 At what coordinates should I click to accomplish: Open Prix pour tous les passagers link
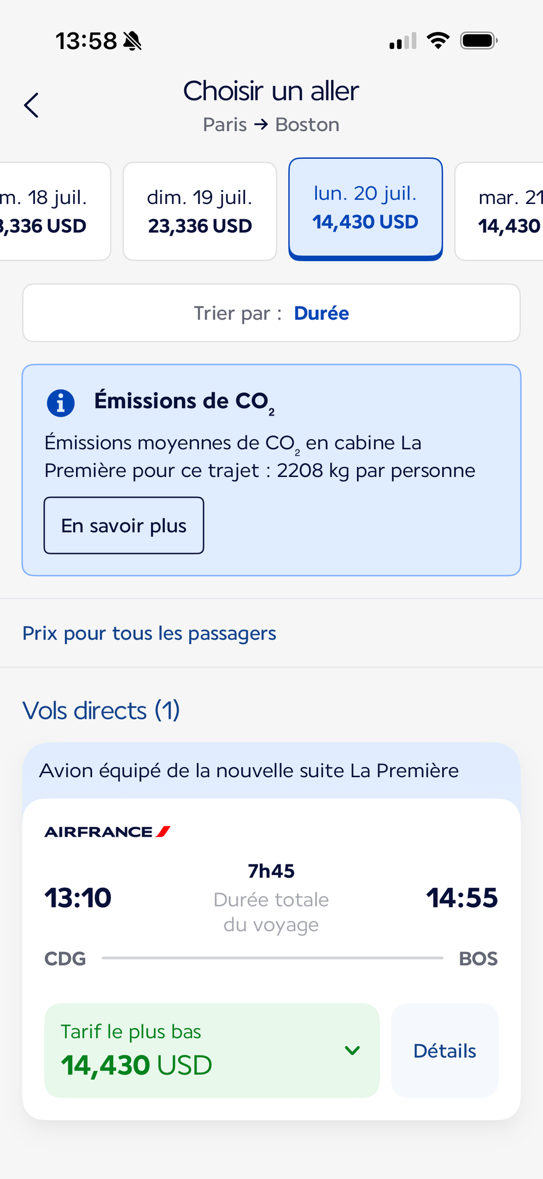(149, 633)
